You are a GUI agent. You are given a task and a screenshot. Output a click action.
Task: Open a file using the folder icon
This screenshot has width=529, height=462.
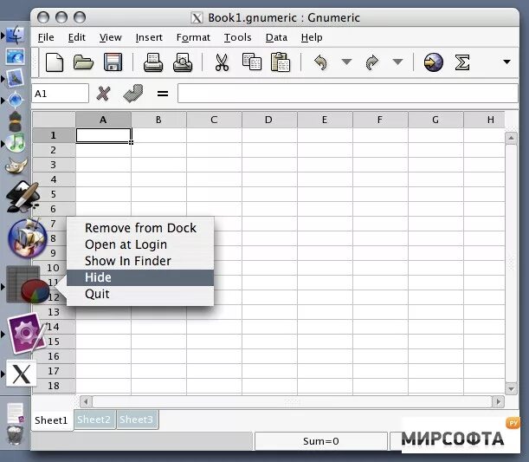tap(83, 62)
